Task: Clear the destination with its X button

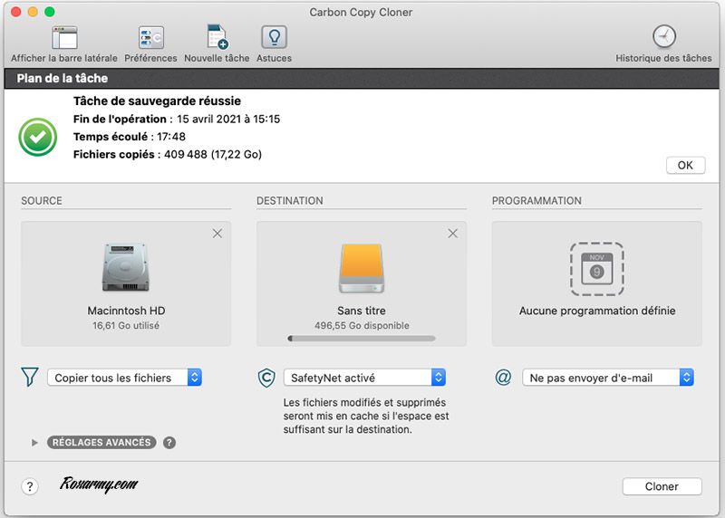Action: point(452,234)
